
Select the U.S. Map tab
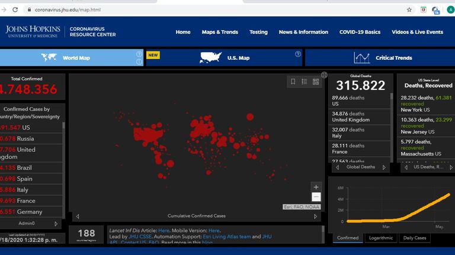tap(224, 57)
